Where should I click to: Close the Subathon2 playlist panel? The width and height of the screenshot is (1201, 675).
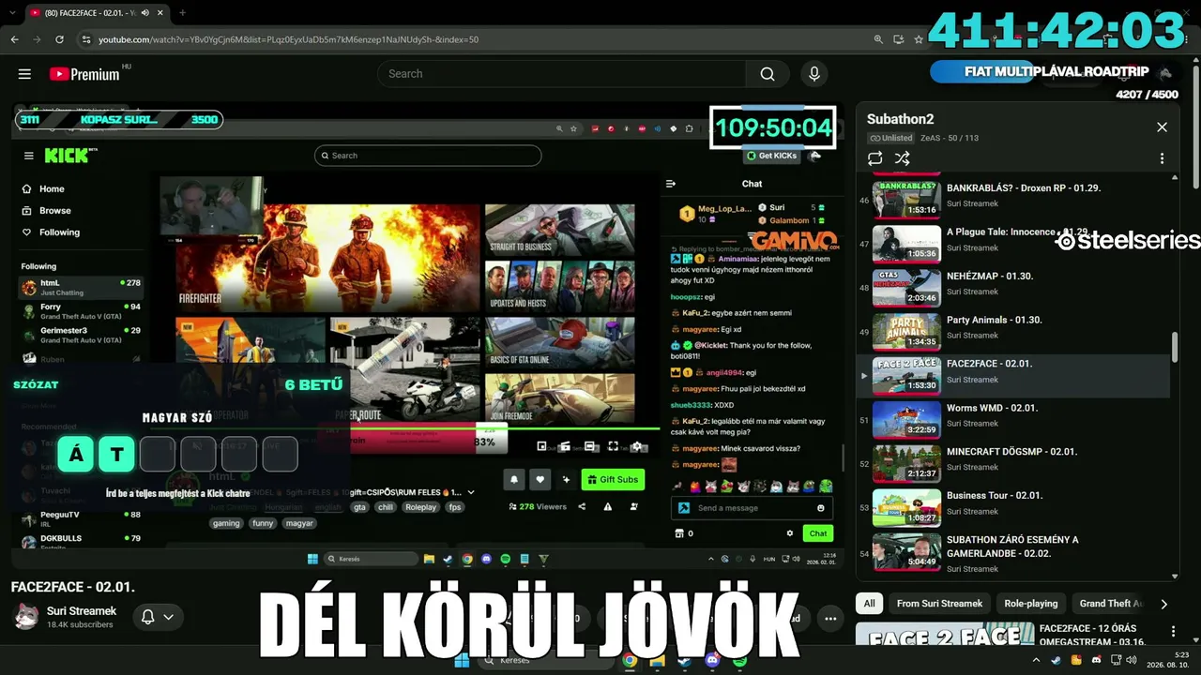point(1162,127)
